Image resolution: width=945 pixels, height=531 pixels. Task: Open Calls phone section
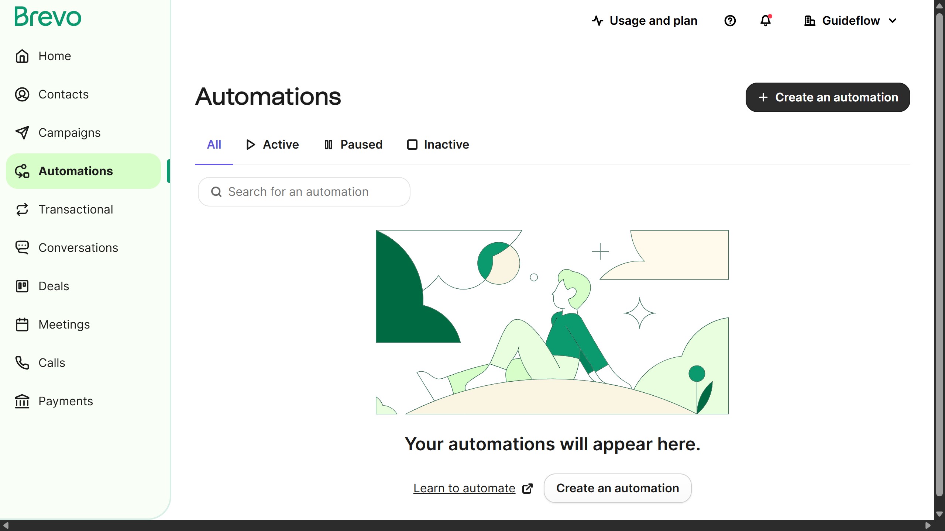tap(52, 363)
